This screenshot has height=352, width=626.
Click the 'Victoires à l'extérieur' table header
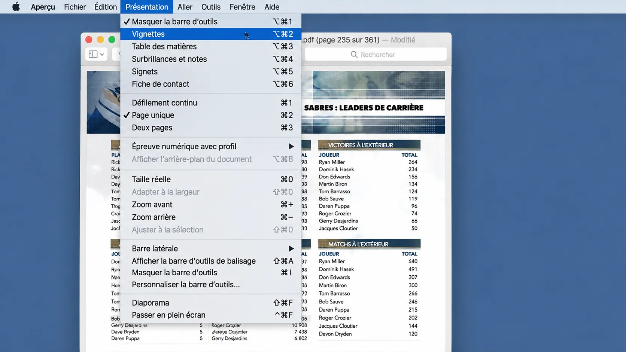369,145
